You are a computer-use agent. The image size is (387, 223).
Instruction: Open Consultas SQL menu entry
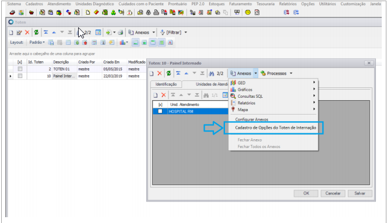pos(273,96)
